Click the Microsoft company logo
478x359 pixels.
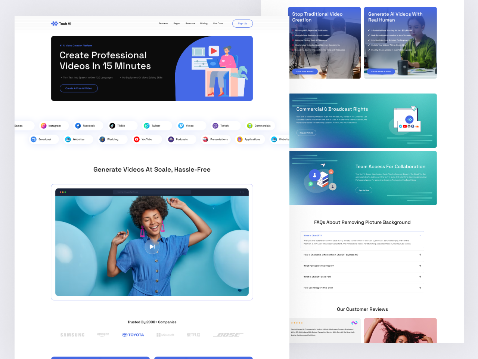(x=165, y=335)
